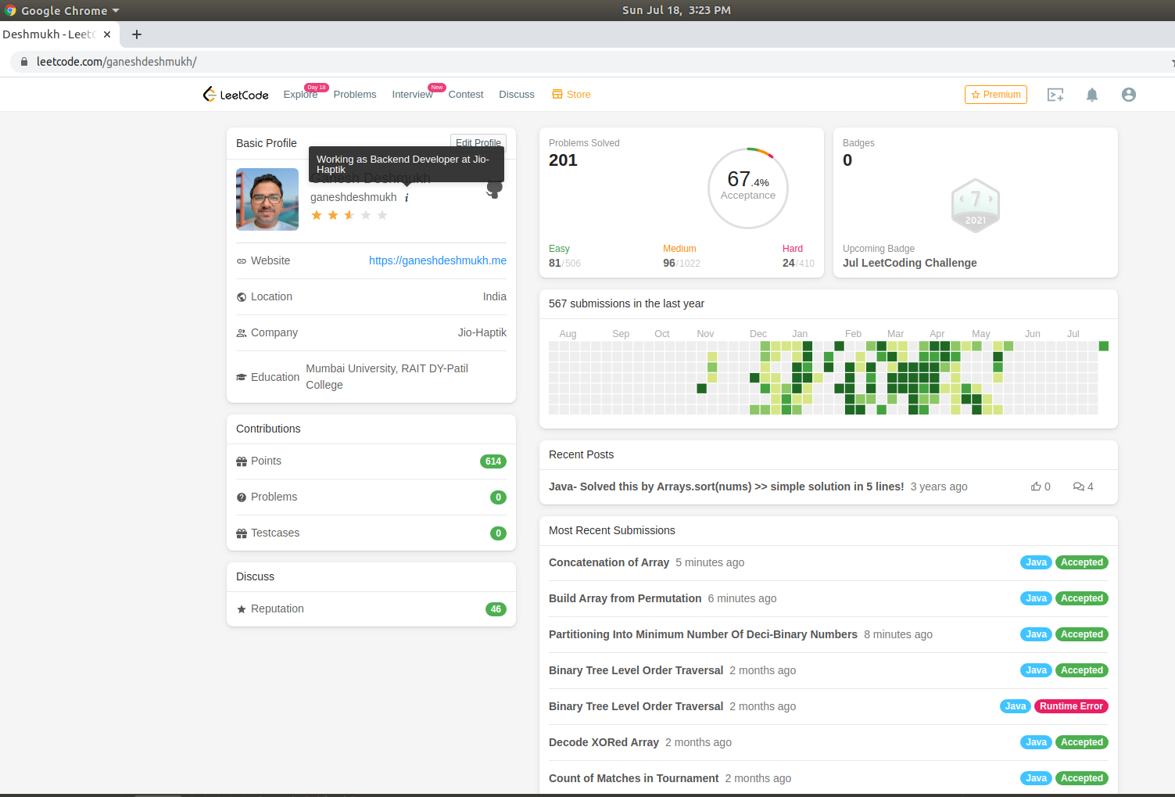Click the Edit Profile button
Image resolution: width=1175 pixels, height=797 pixels.
click(x=478, y=142)
